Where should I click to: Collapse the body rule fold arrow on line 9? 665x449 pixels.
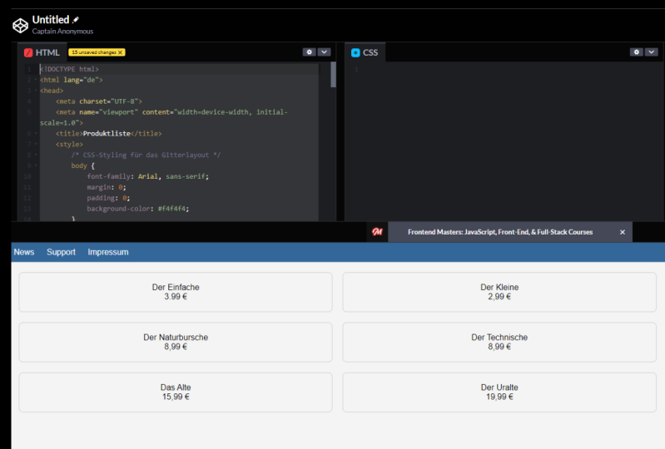point(36,165)
